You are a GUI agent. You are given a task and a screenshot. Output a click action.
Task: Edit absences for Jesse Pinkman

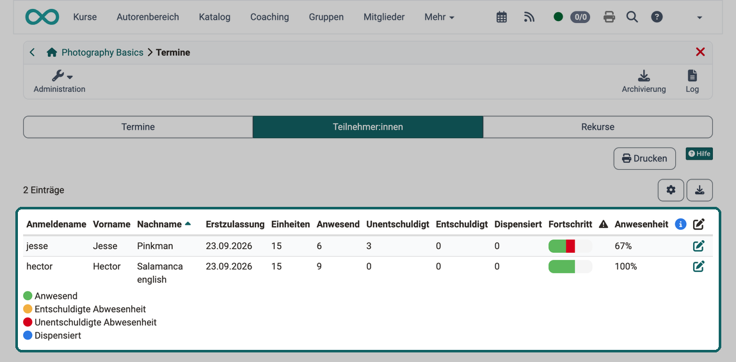pyautogui.click(x=698, y=246)
